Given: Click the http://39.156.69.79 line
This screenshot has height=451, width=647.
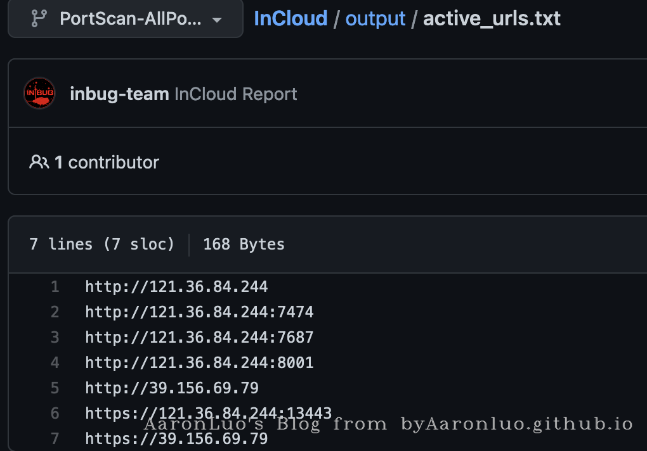Looking at the screenshot, I should pos(171,388).
